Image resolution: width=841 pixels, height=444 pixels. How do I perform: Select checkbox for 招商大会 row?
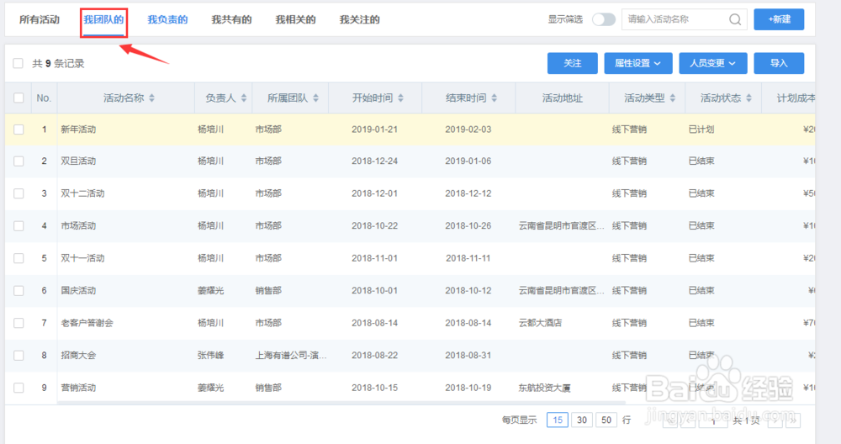click(19, 355)
